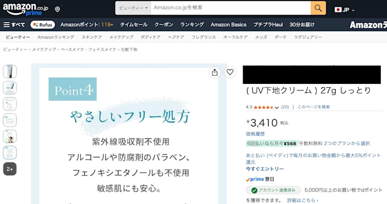Open the (20) reviews count link

tap(285, 107)
